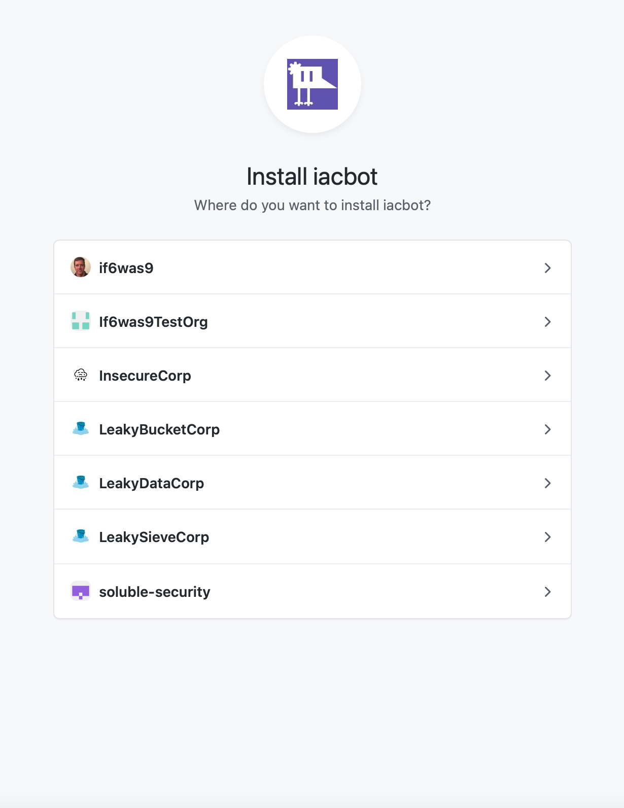Screen dimensions: 624x808
Task: Open chevron arrow on if6was9 row
Action: [x=547, y=268]
